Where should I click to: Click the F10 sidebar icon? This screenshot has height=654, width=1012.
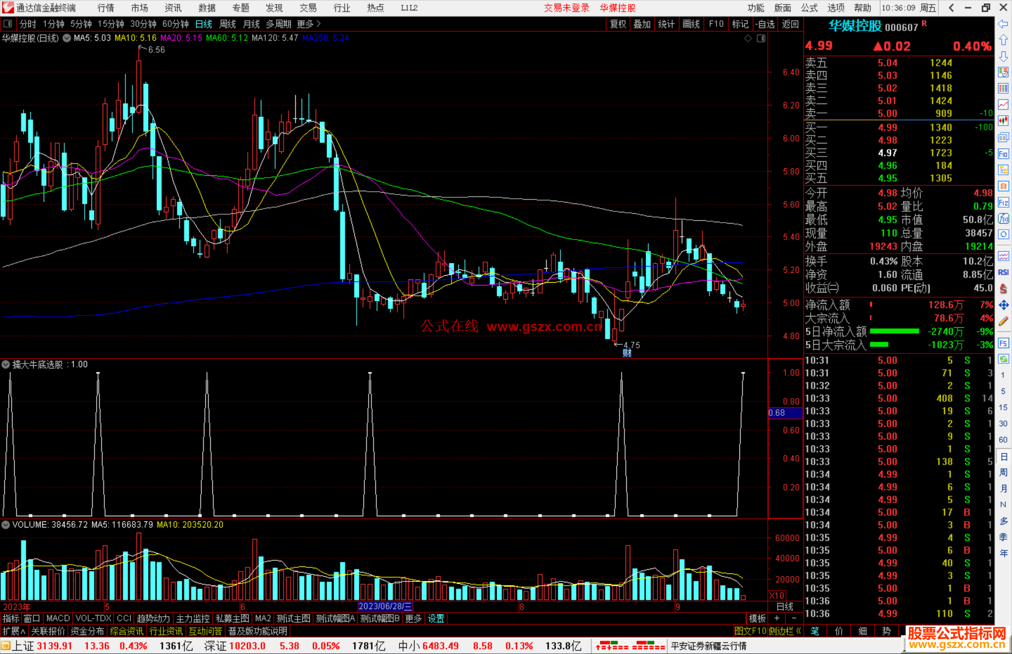pos(1003,154)
